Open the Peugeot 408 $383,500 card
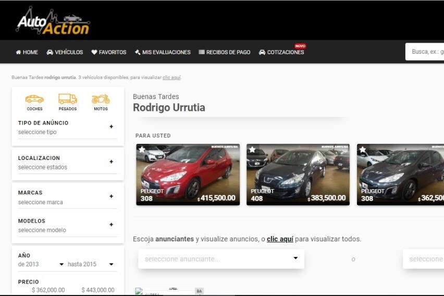 pos(298,175)
